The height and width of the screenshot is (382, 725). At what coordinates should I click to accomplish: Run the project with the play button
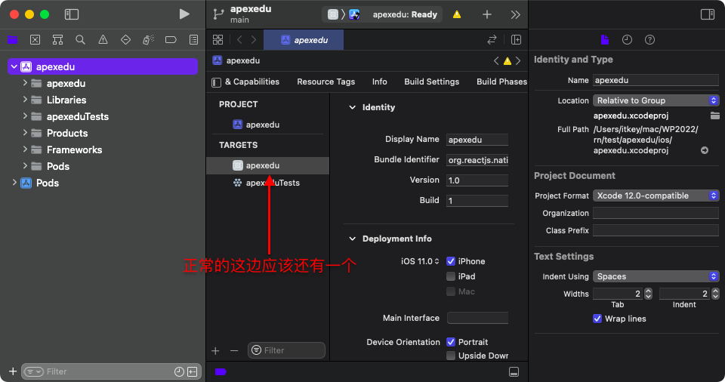pyautogui.click(x=184, y=14)
